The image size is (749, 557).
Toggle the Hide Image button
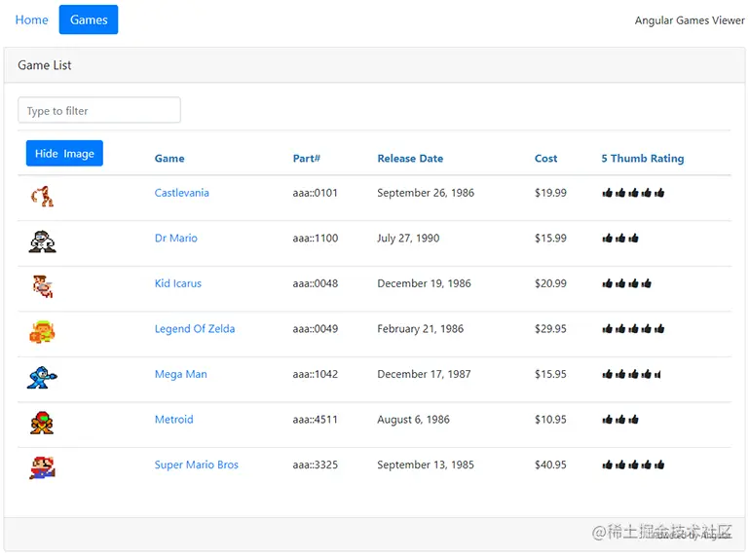tap(64, 153)
